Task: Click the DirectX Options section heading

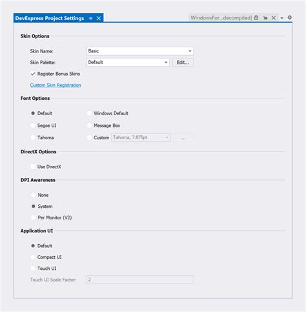Action: [x=38, y=151]
